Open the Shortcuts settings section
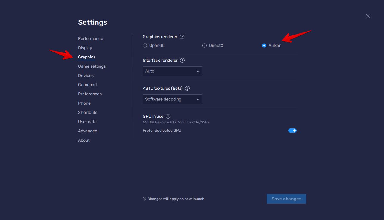The image size is (384, 220). [x=88, y=112]
